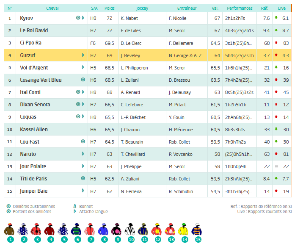Click the Bonnet legend icon

(x=74, y=206)
